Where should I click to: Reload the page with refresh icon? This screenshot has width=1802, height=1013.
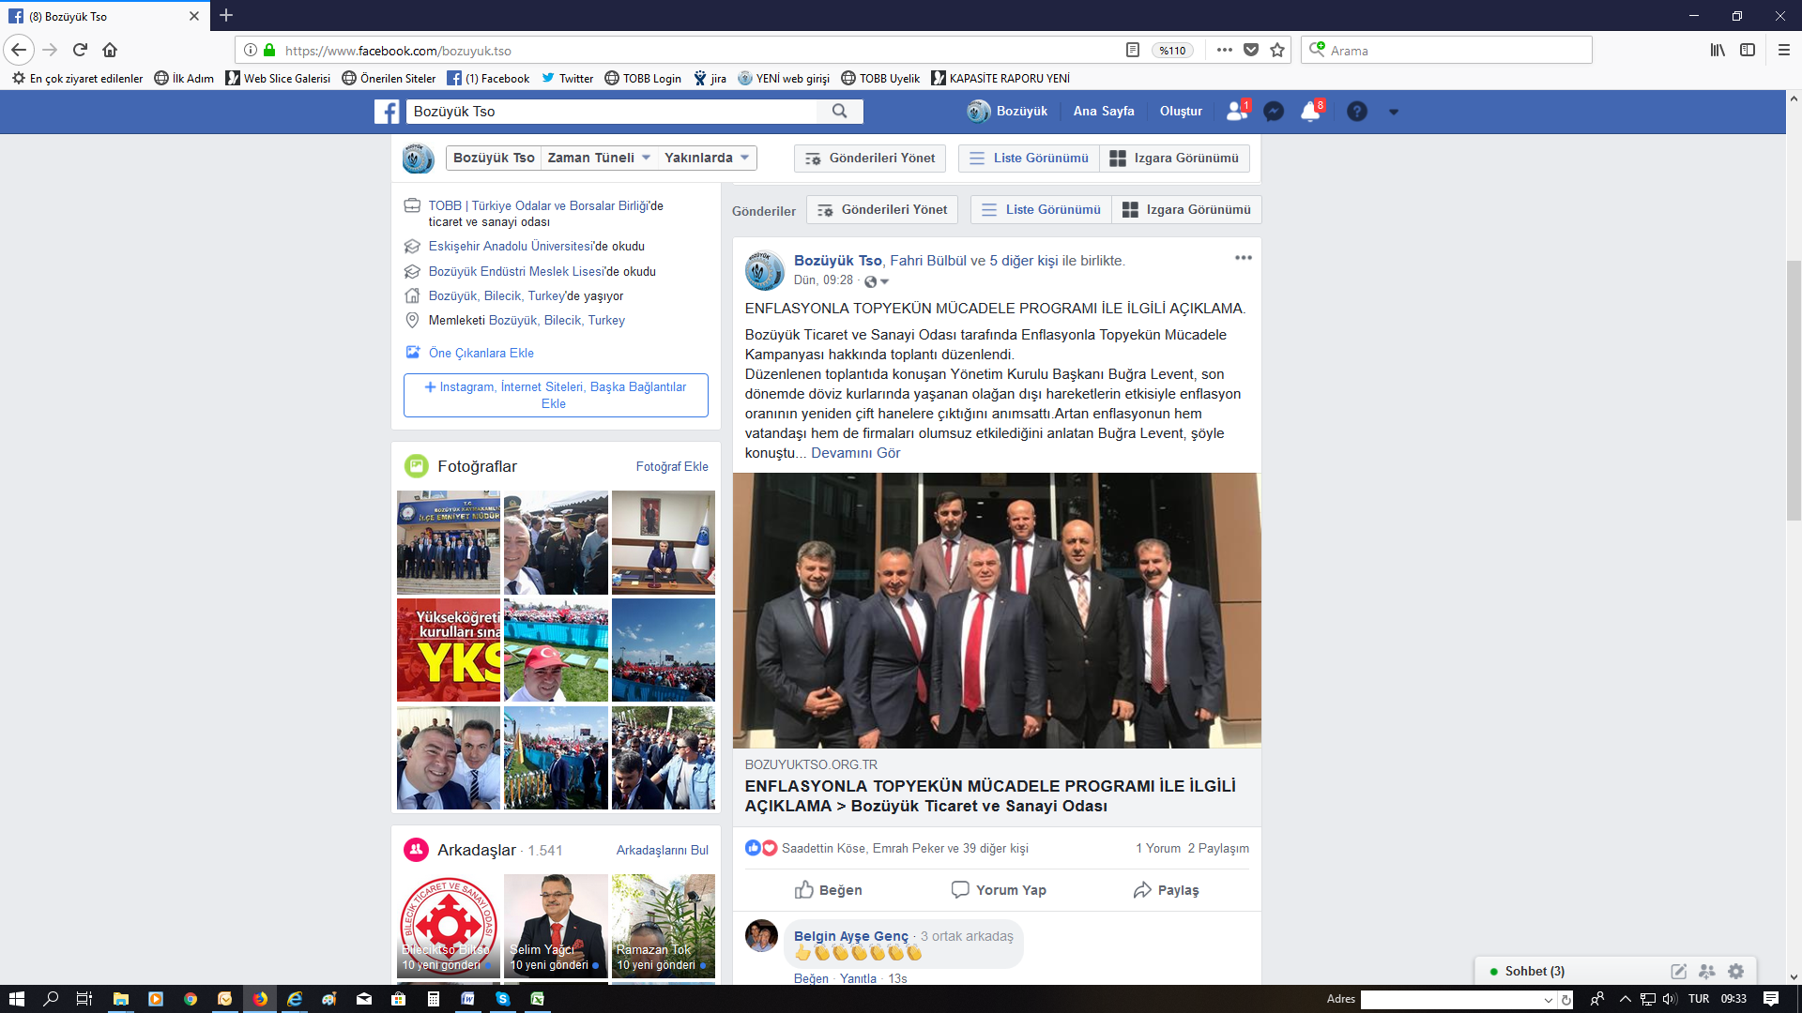coord(80,50)
